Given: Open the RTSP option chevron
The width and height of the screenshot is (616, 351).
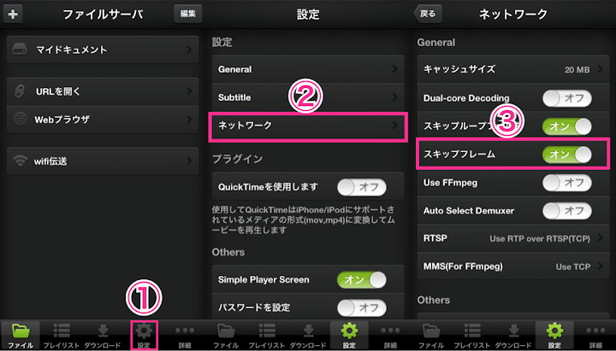Looking at the screenshot, I should 601,238.
